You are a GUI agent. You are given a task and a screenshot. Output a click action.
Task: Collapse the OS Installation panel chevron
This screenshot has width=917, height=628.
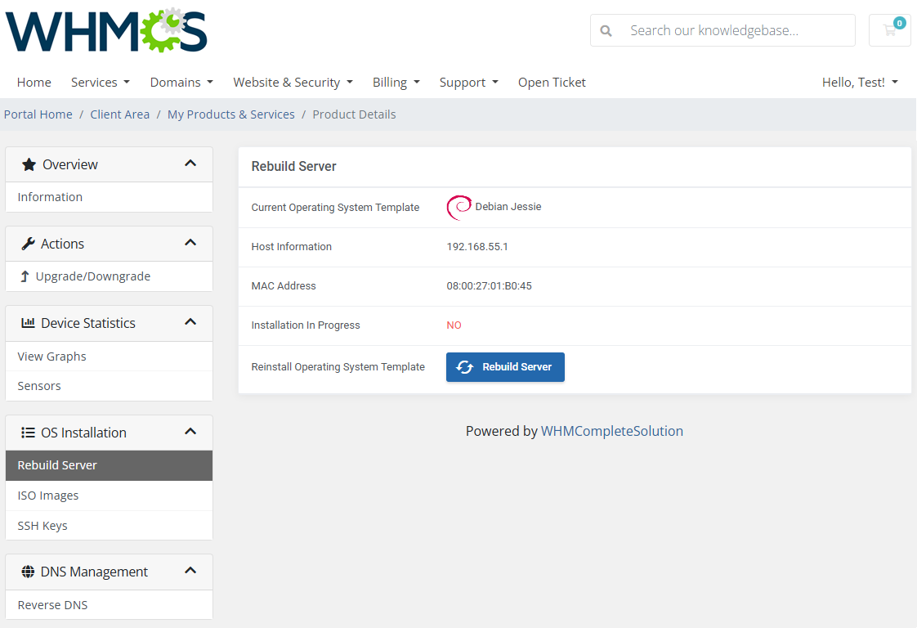(190, 432)
